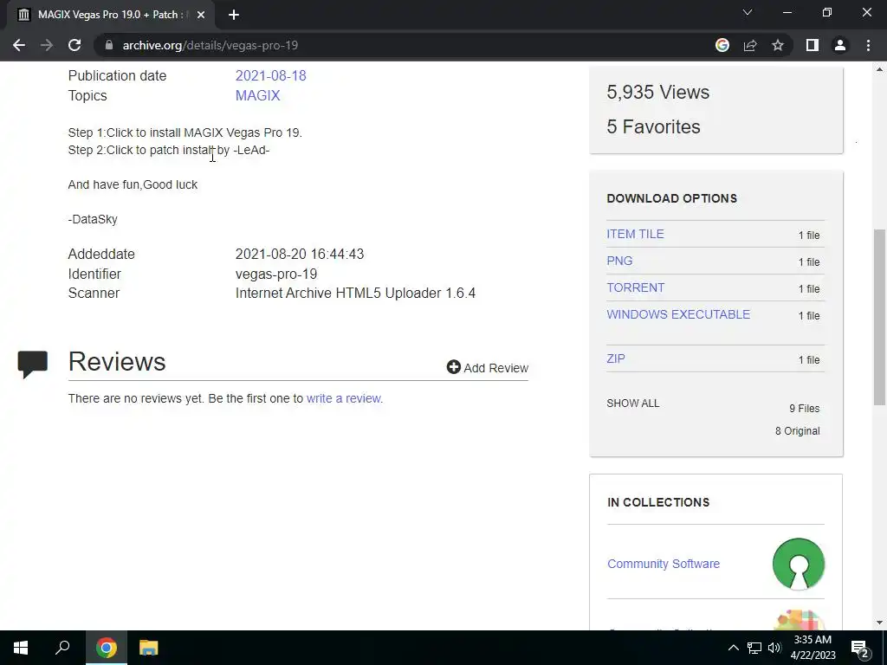Screen dimensions: 887x665
Task: Open volume tray icon
Action: [x=774, y=648]
